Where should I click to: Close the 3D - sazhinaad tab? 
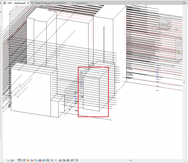28,3
